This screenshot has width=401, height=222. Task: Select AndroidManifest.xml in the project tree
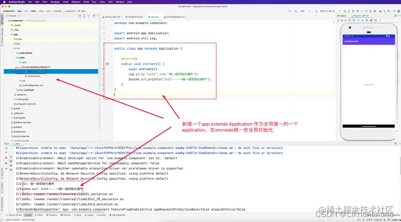click(31, 85)
